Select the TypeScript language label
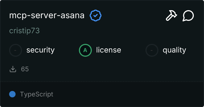This screenshot has height=107, width=204. coord(37,94)
